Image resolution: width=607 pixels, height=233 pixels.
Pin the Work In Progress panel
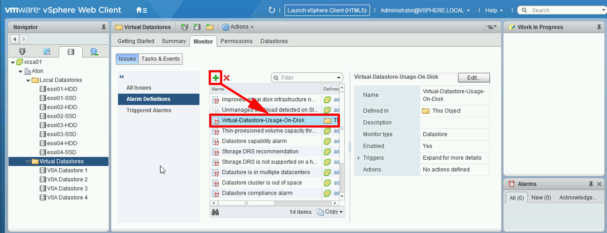coord(599,27)
